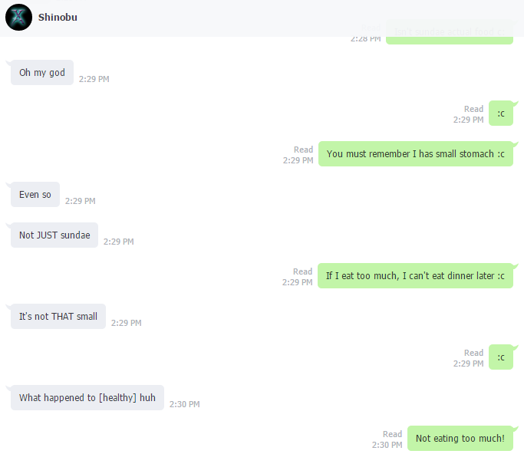The width and height of the screenshot is (524, 454).
Task: Click the "Not eating too much!" bubble
Action: [460, 439]
